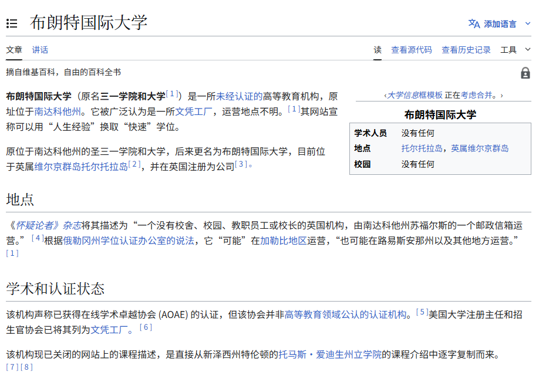Switch to the 讨论 tab
Screen dimensions: 539x389
[x=40, y=50]
